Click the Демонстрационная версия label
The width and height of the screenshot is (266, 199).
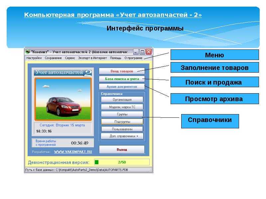point(59,163)
